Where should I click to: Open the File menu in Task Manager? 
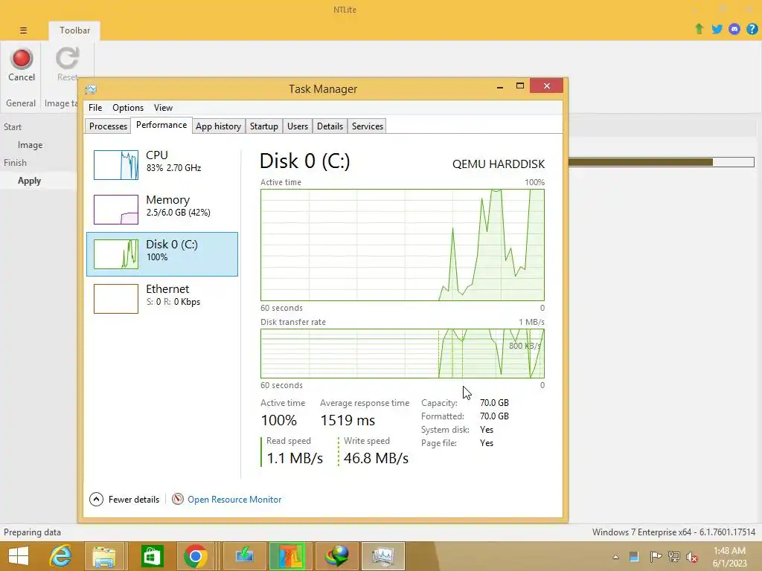[x=95, y=108]
